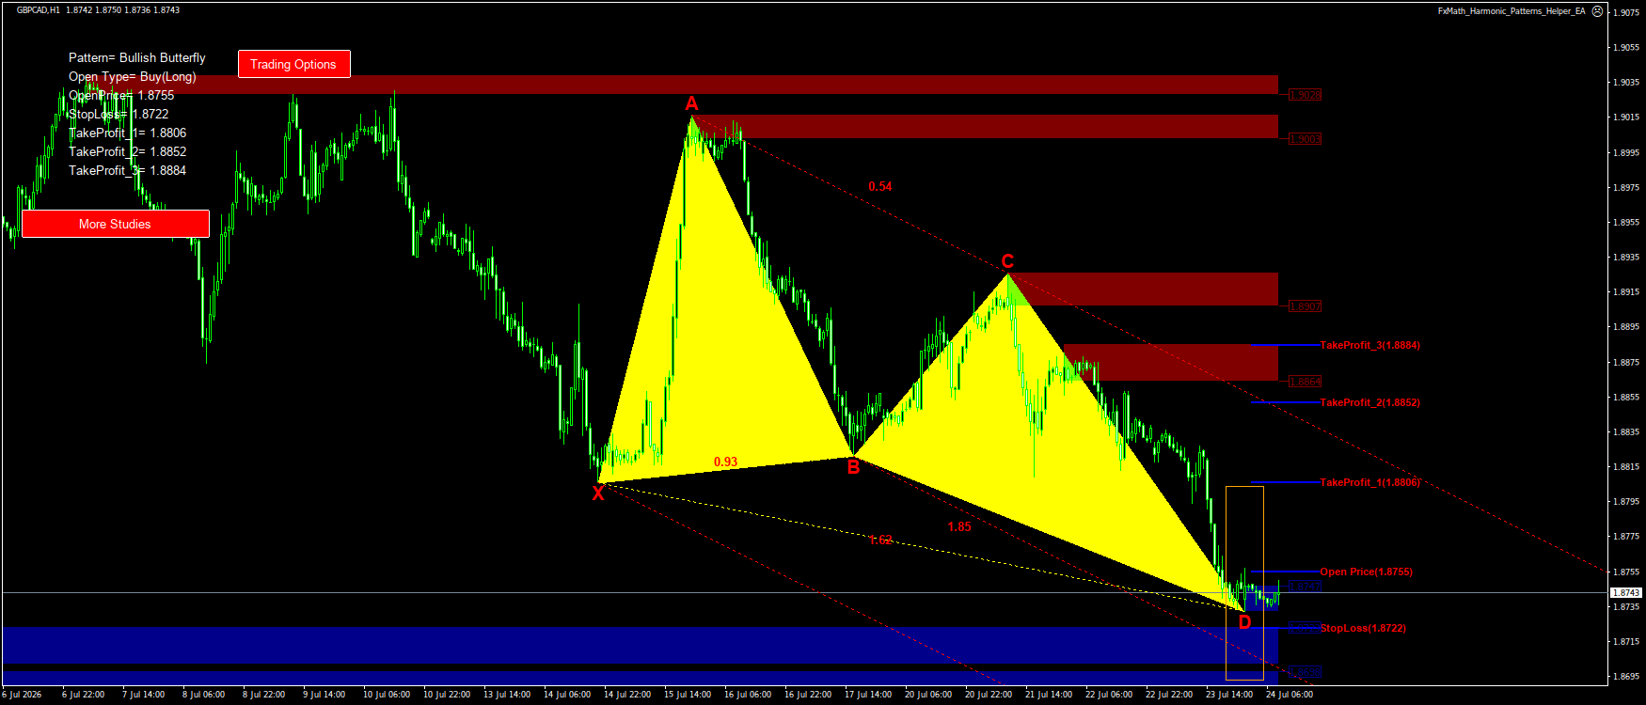Select the 1.9028 resistance zone price tag
The image size is (1646, 705).
1305,95
